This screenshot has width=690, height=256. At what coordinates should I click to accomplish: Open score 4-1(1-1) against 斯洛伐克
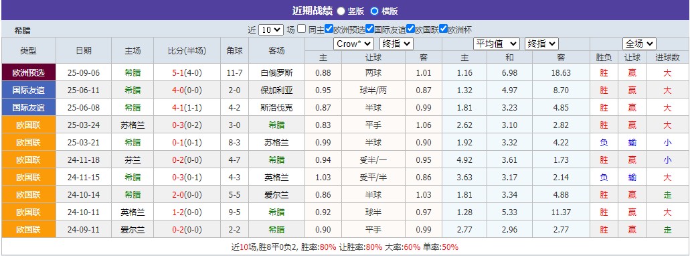pyautogui.click(x=187, y=107)
